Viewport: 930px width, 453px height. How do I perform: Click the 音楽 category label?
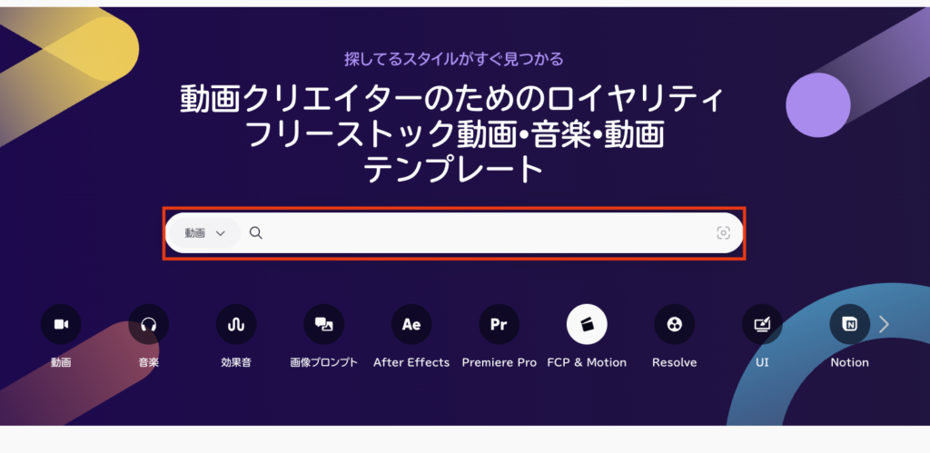coord(148,362)
